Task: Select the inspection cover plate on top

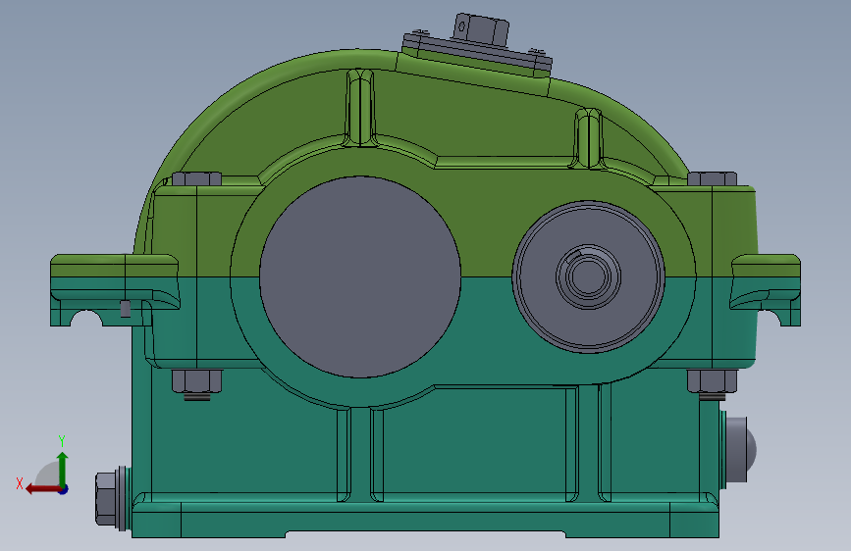Action: coord(476,53)
